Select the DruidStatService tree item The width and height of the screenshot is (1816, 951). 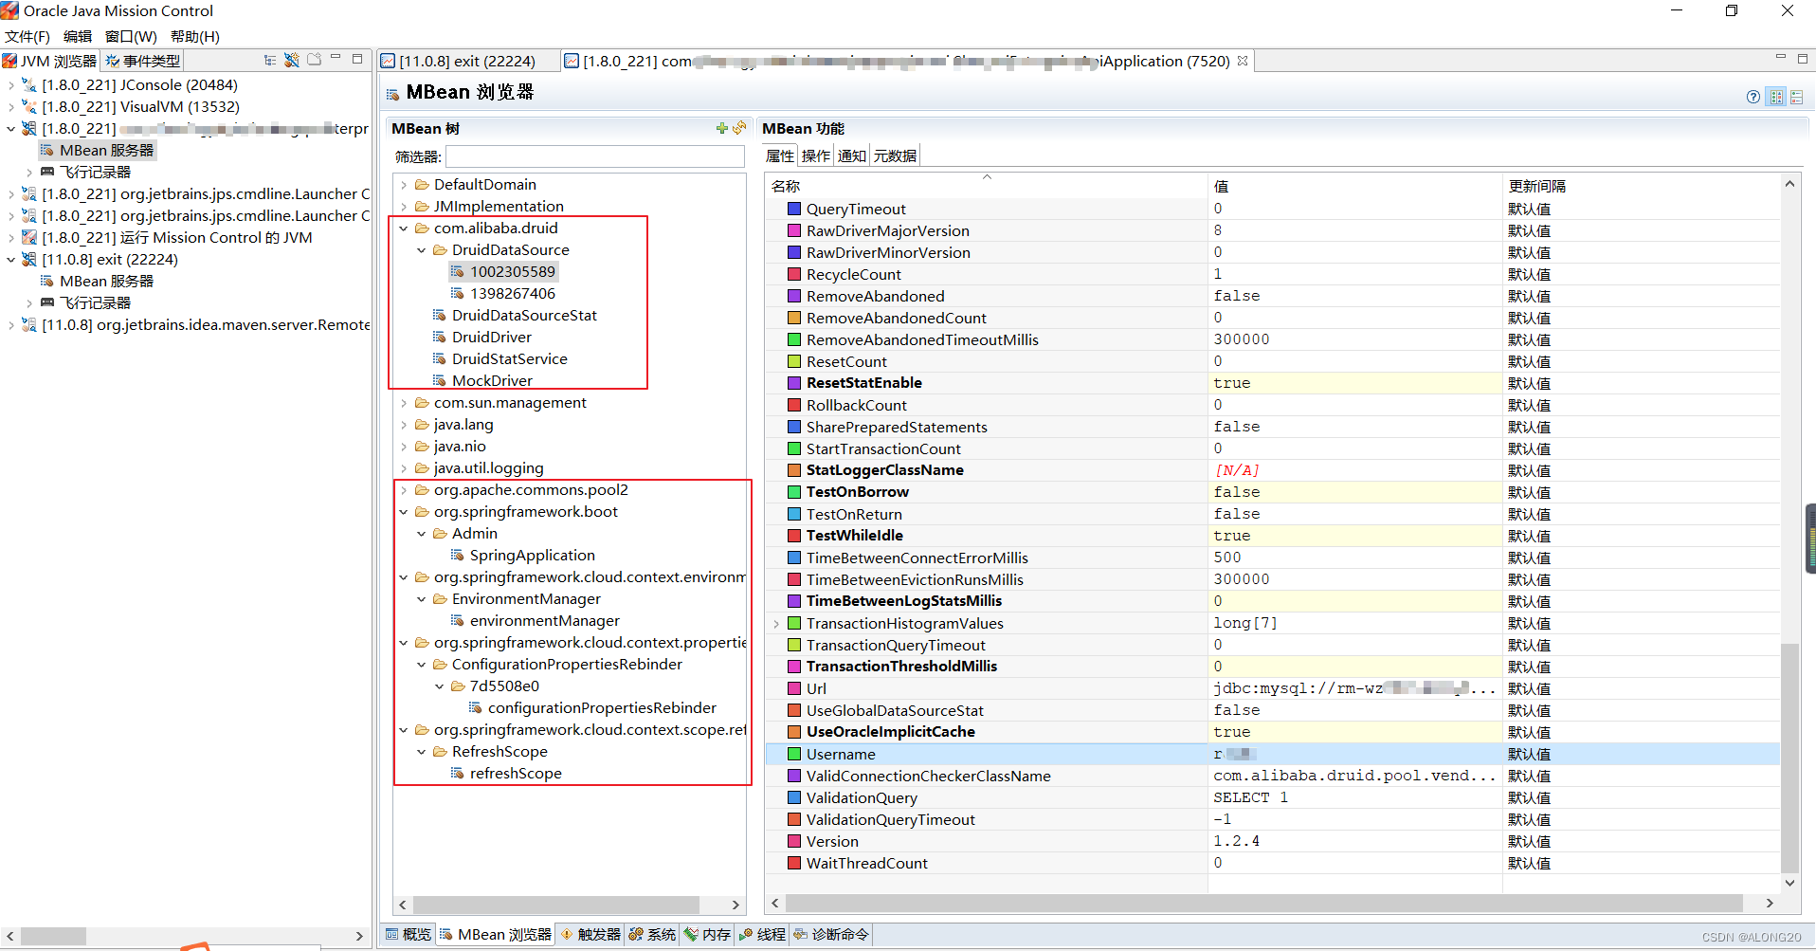click(x=509, y=359)
